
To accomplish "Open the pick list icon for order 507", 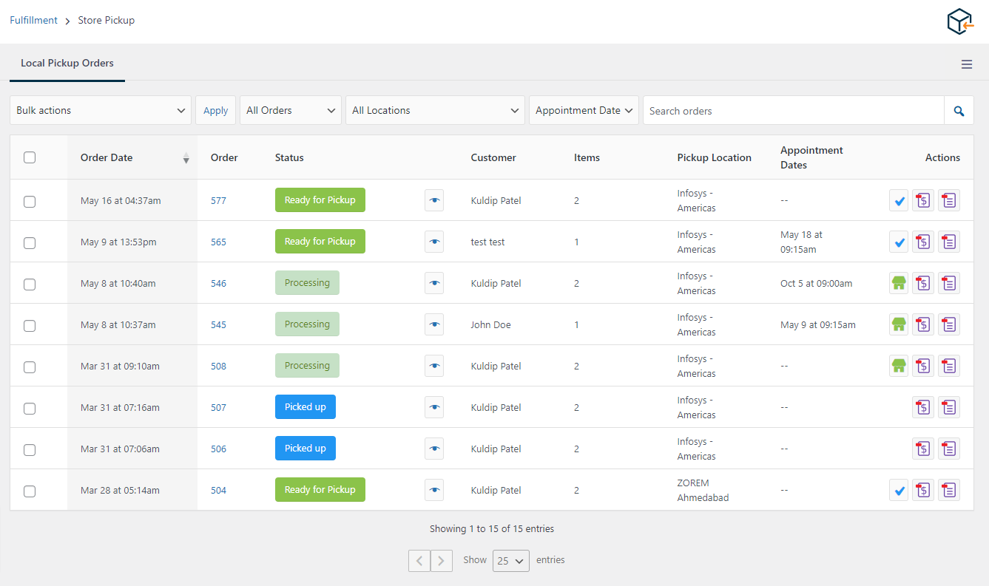I will [949, 407].
